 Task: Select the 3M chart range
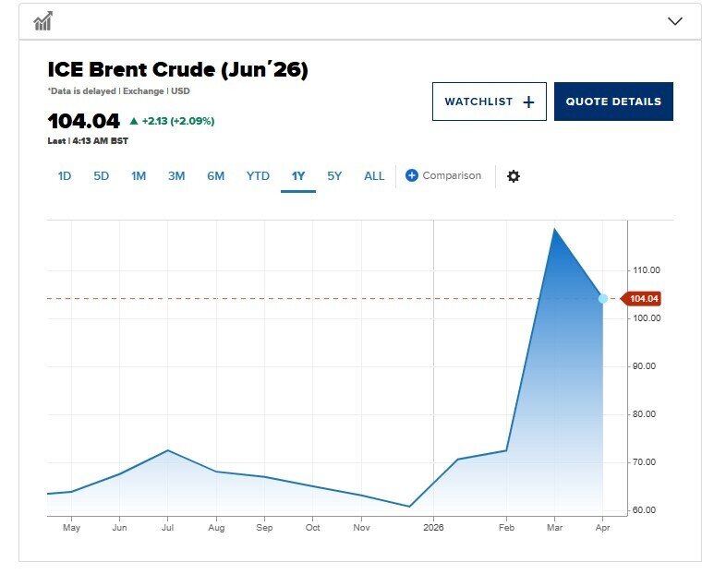tap(176, 175)
